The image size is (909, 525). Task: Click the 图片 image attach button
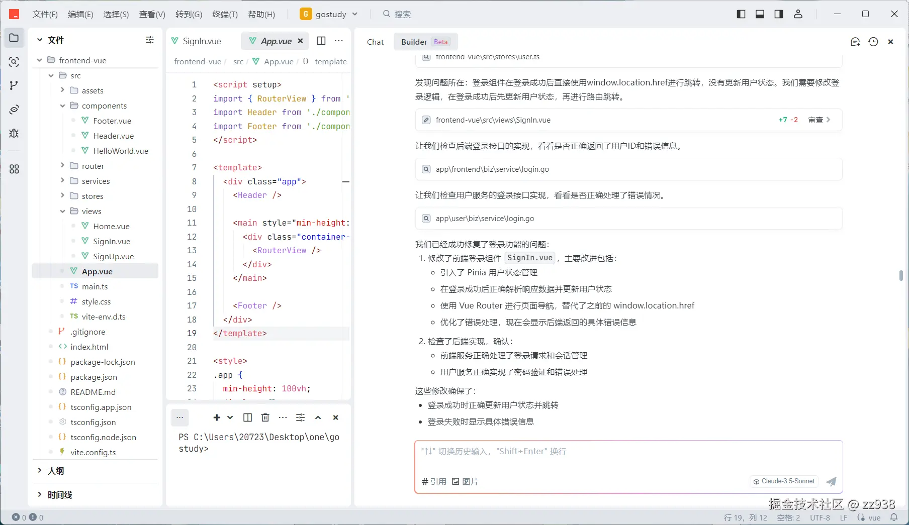click(x=465, y=481)
